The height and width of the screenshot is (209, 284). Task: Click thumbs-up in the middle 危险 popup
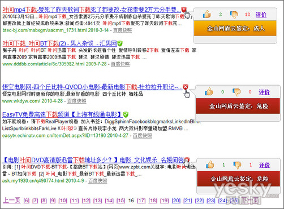(209, 92)
